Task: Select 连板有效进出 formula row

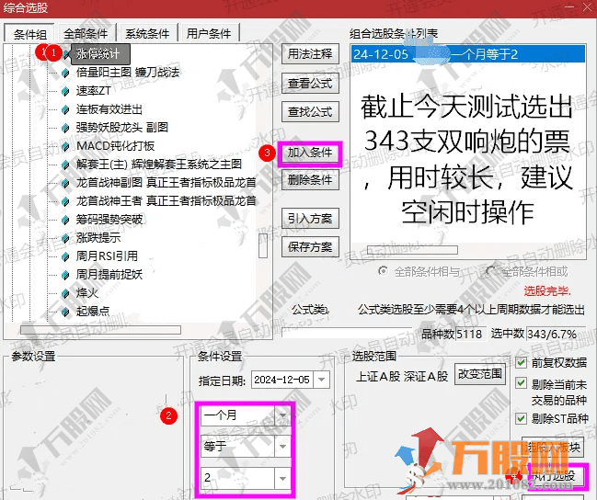Action: click(109, 109)
